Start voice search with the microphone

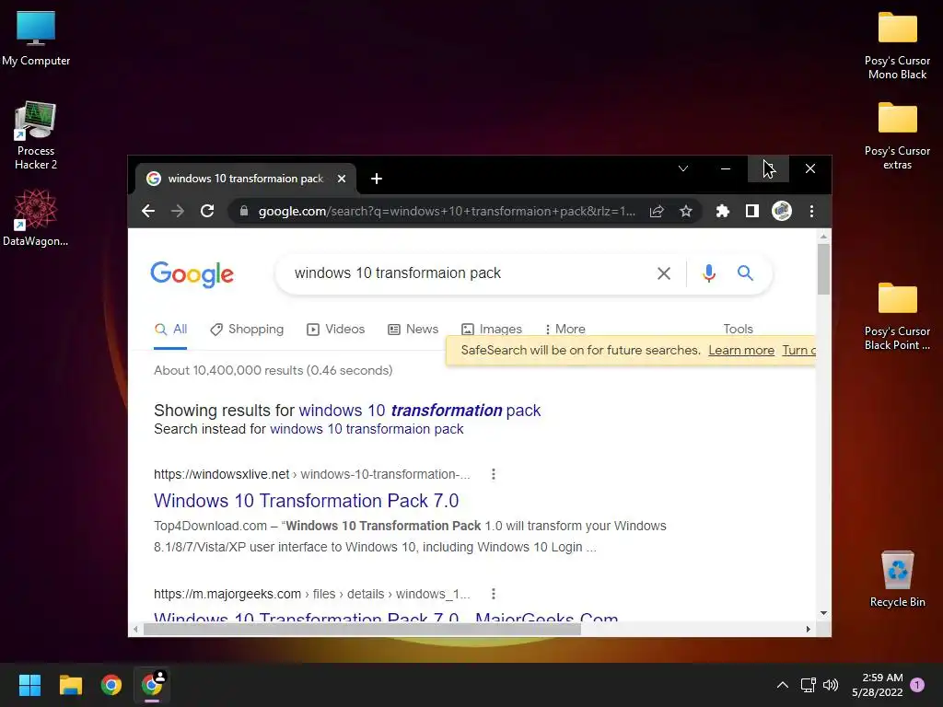[x=709, y=273]
